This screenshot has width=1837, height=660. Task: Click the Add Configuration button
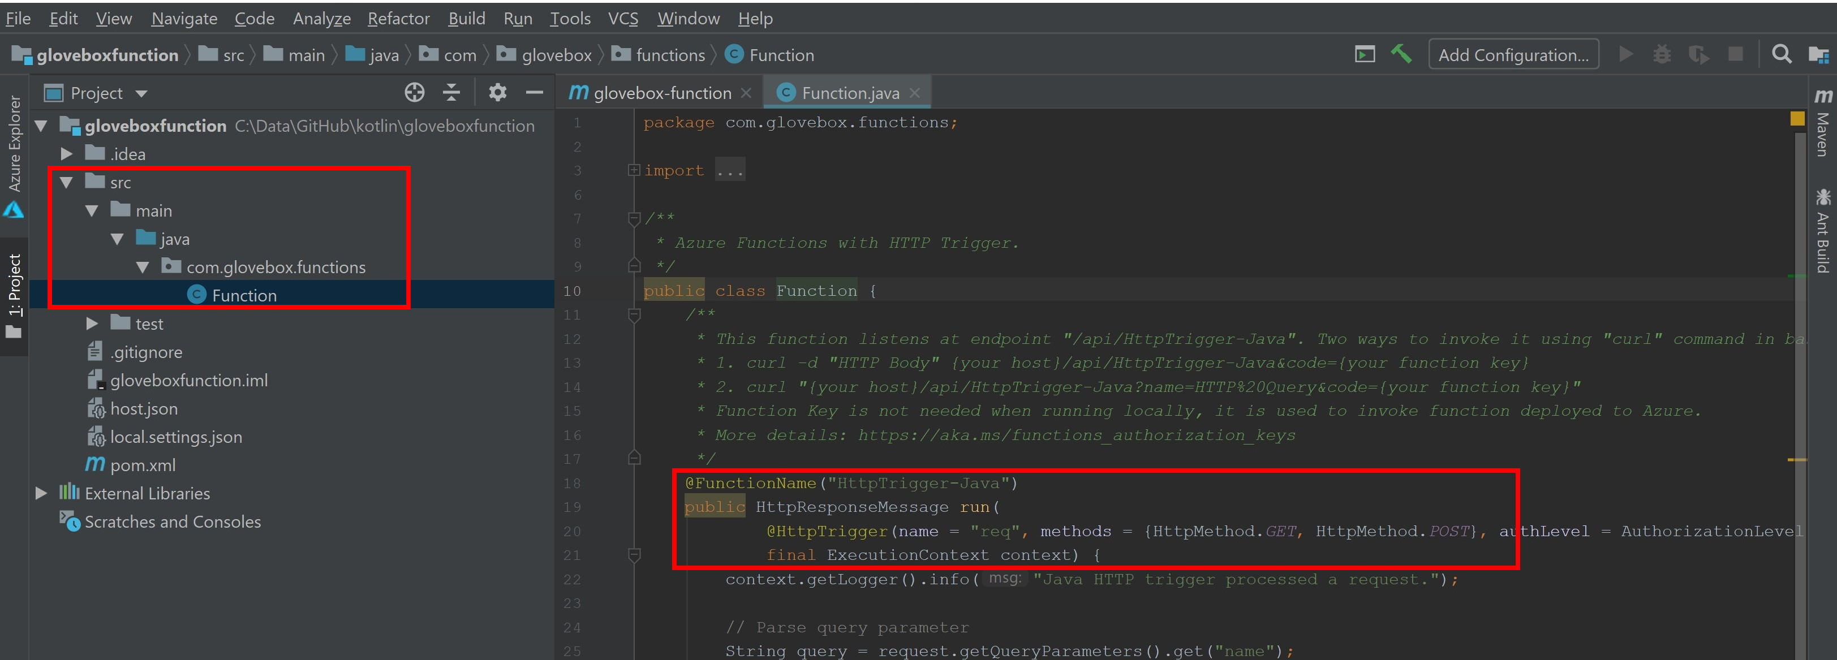pos(1512,55)
